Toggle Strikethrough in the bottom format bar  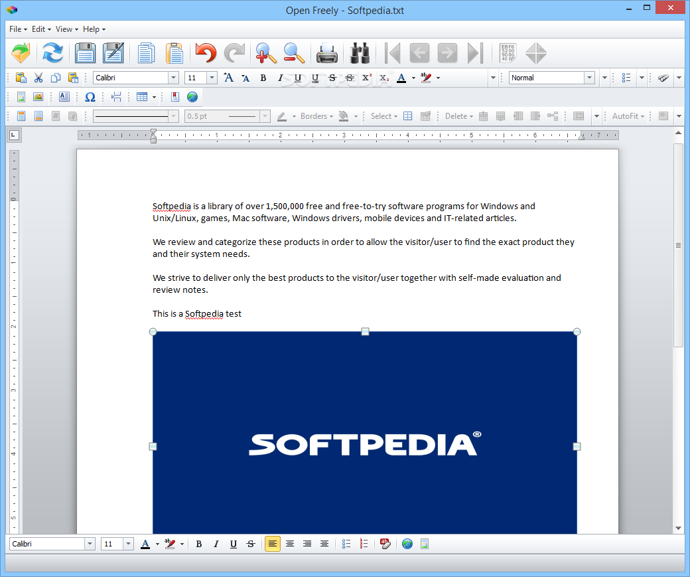[x=251, y=544]
